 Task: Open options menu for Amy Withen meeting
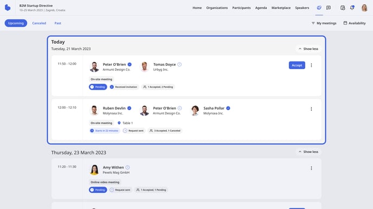[311, 168]
